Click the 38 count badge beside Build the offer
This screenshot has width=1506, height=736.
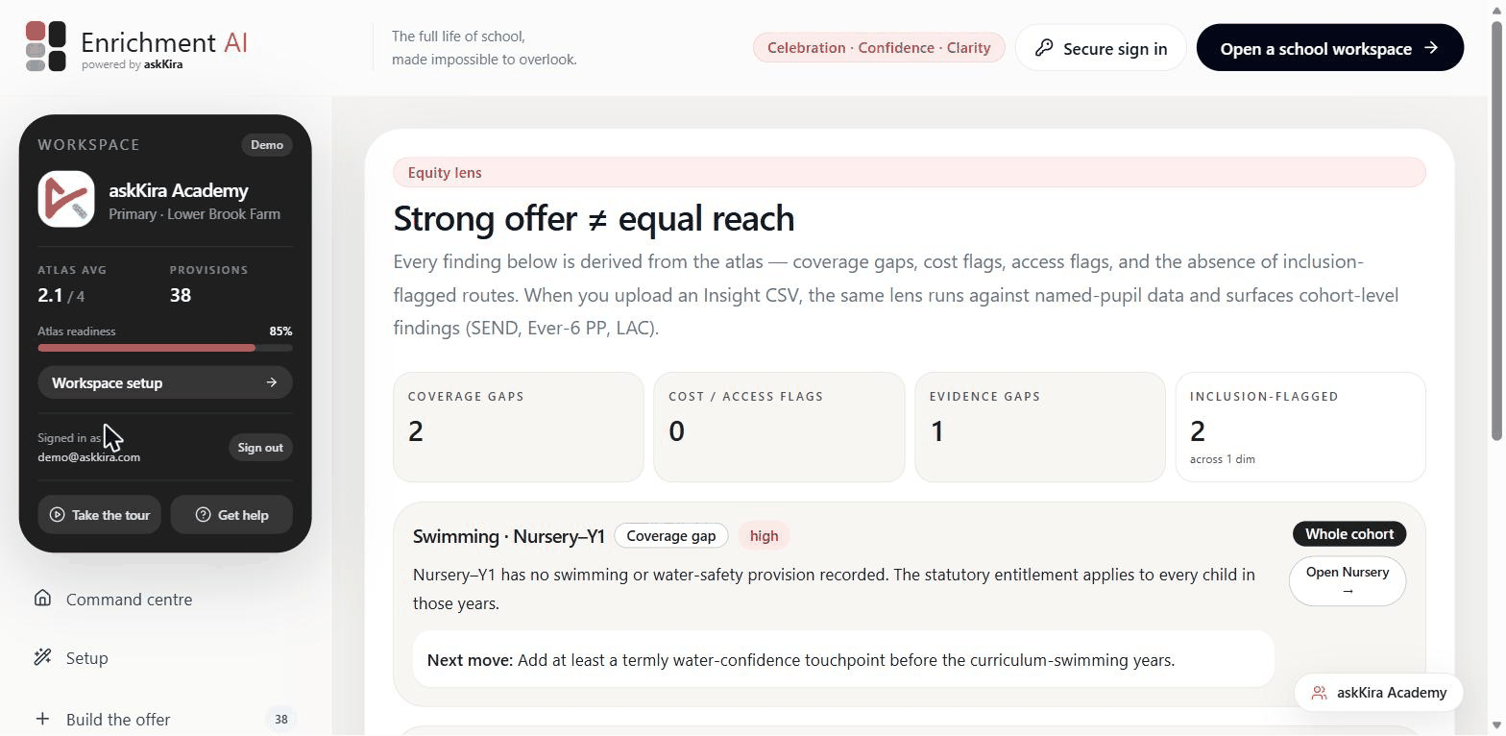point(281,719)
